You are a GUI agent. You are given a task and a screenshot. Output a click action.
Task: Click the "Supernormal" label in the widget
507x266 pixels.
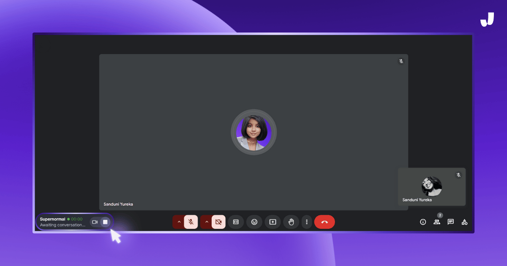click(x=52, y=219)
